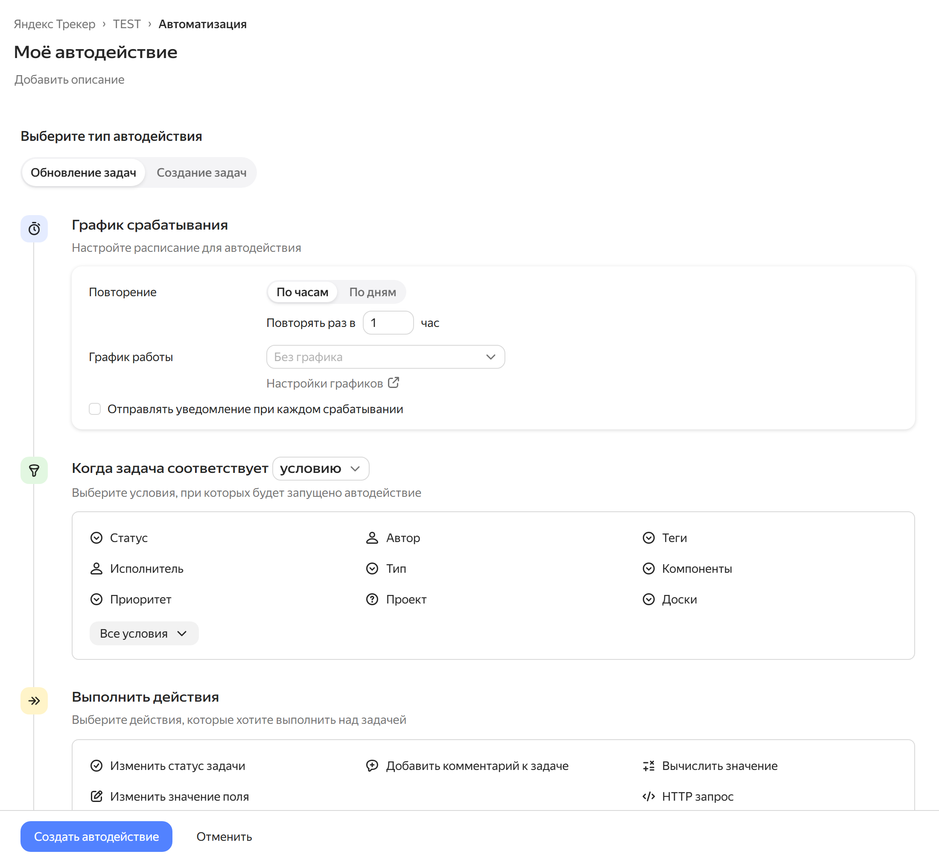Screen dimensions: 939x860
Task: Select the Обновление задач tab
Action: (83, 172)
